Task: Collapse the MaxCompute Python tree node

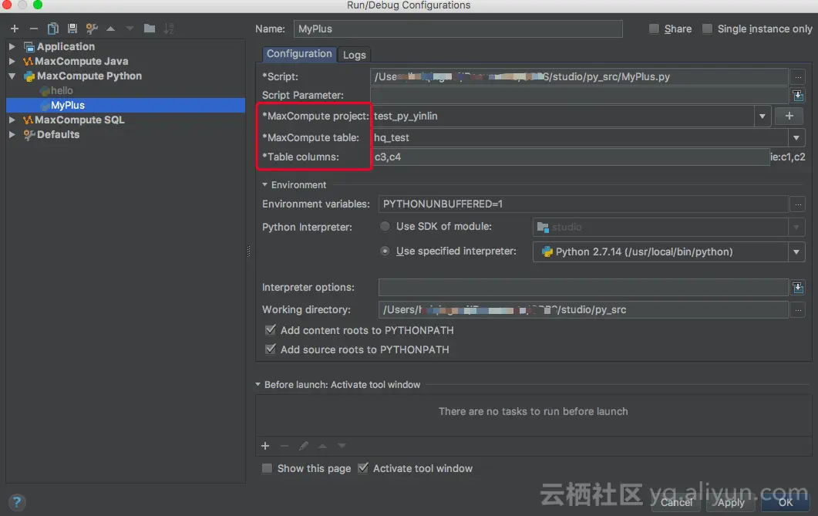Action: click(12, 76)
